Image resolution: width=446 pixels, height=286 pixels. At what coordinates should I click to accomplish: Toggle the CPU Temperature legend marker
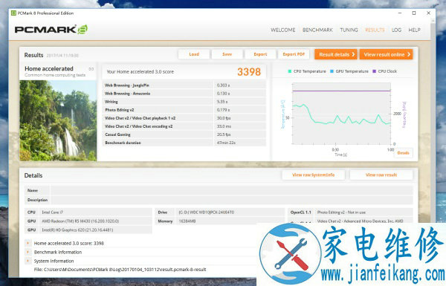[x=290, y=71]
